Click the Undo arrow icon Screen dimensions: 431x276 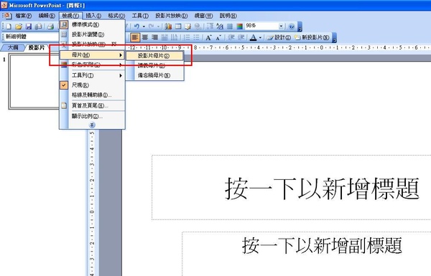(136, 27)
